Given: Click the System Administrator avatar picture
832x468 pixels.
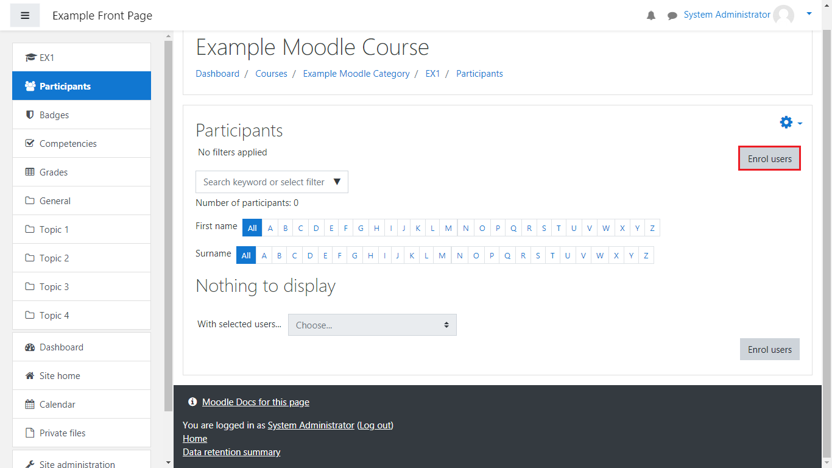Looking at the screenshot, I should click(x=783, y=15).
